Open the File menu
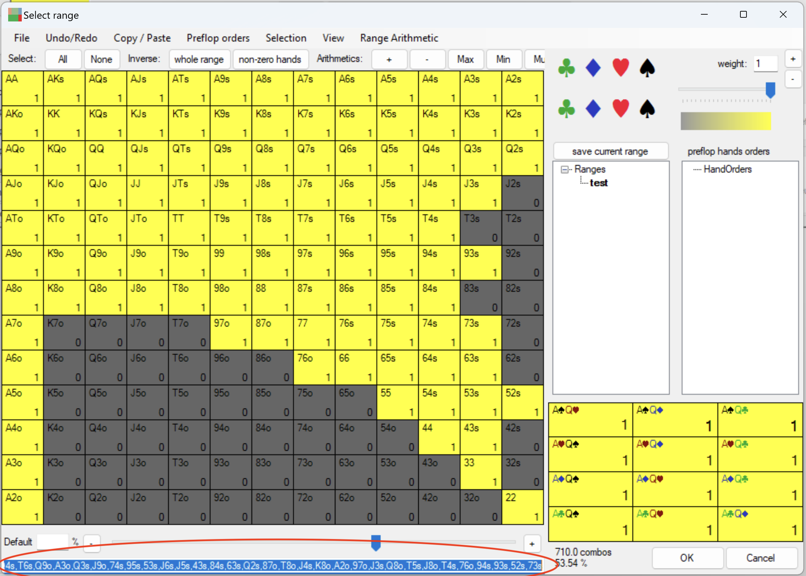806x576 pixels. tap(22, 38)
